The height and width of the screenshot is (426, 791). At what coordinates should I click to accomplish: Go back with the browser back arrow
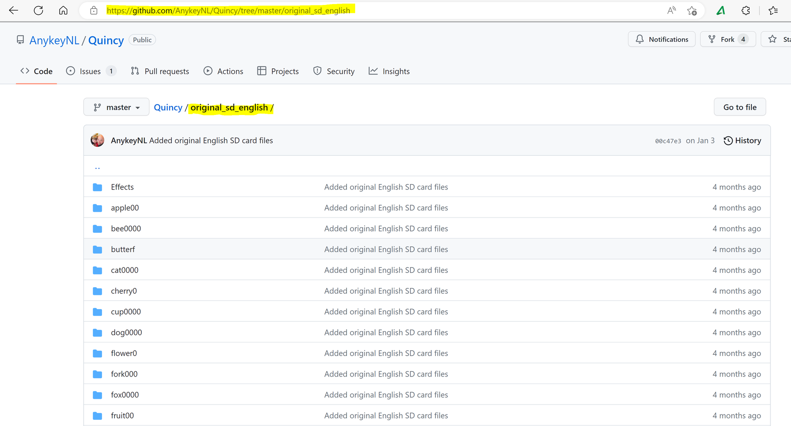(14, 11)
